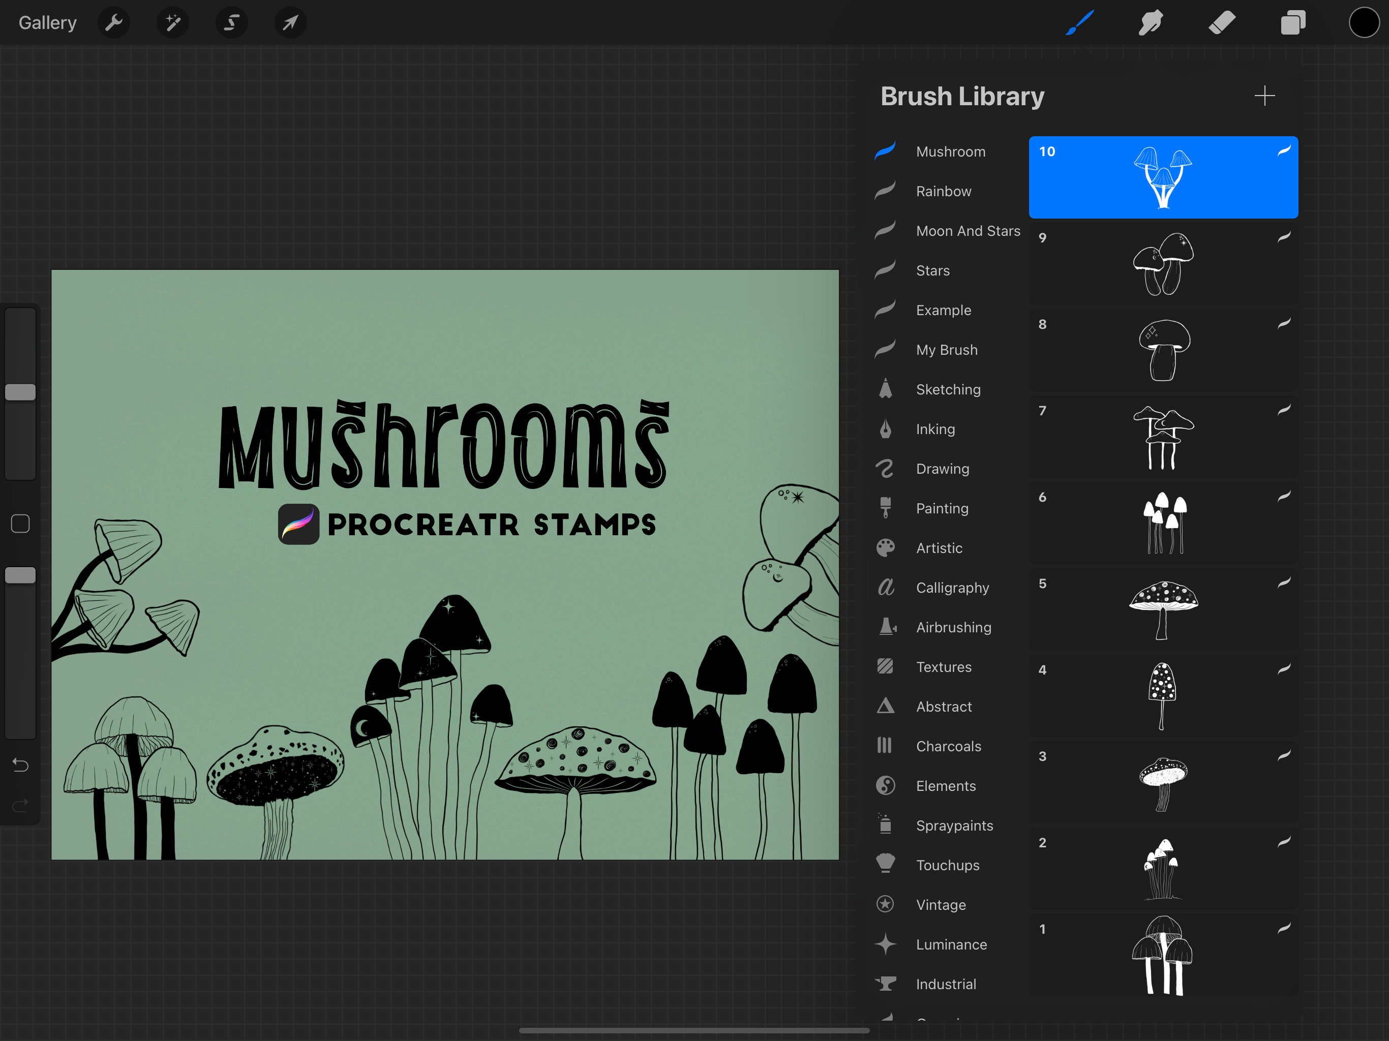
Task: Adjust the brush opacity slider handle
Action: [x=20, y=575]
